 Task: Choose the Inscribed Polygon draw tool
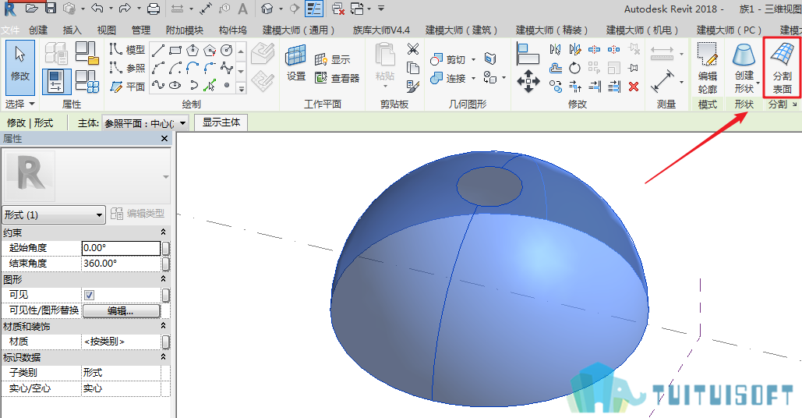tap(193, 51)
